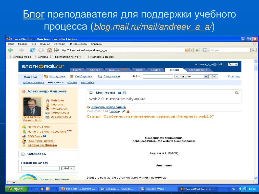Open the Ставка за Лидера link
Screen dimensions: 259x194
(42, 145)
